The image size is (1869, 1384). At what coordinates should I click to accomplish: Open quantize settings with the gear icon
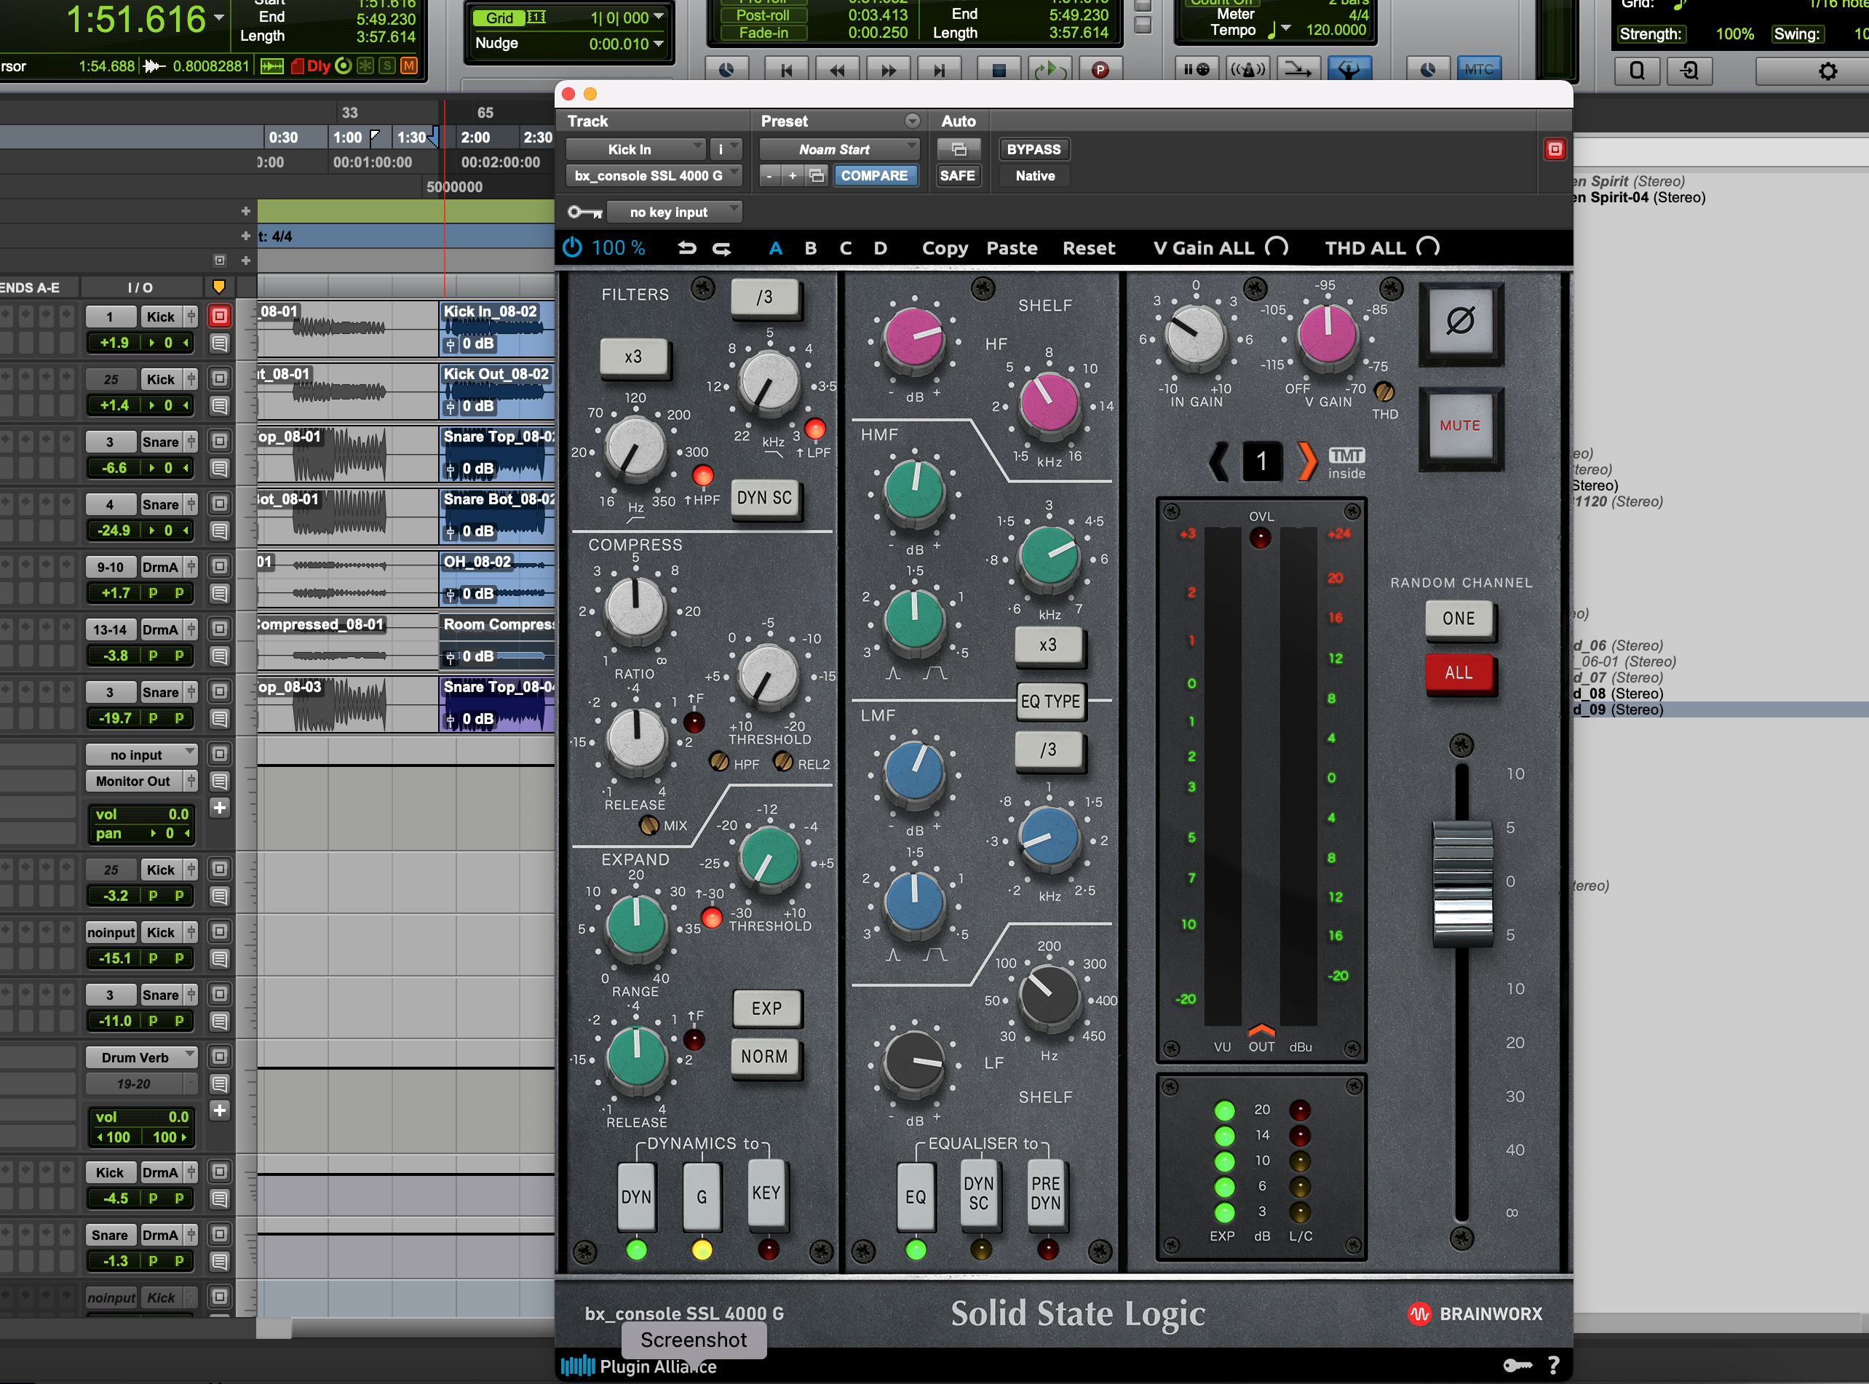tap(1827, 71)
